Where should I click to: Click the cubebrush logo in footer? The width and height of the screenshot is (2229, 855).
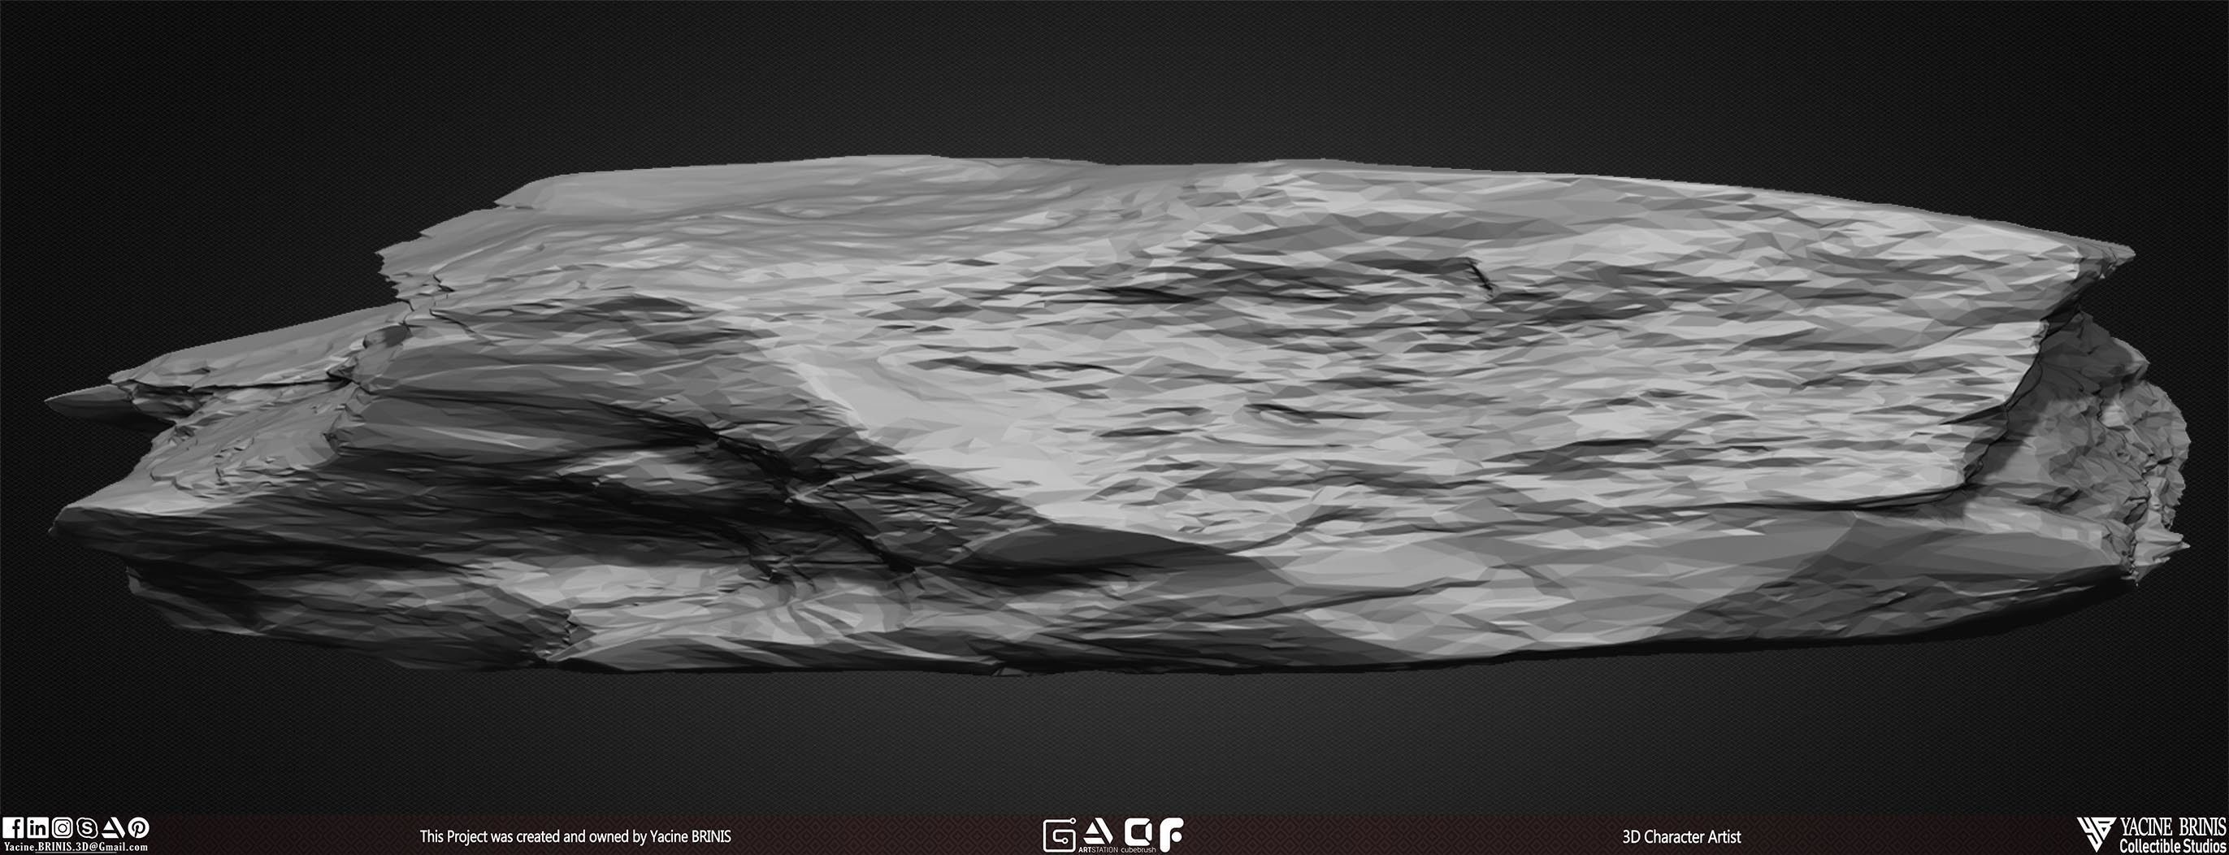[1138, 836]
